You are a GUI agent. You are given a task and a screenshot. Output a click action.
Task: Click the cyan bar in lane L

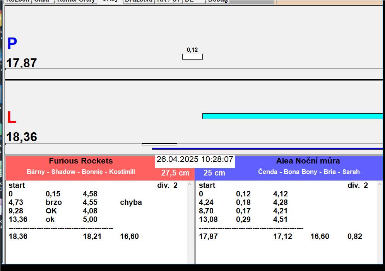(x=292, y=116)
